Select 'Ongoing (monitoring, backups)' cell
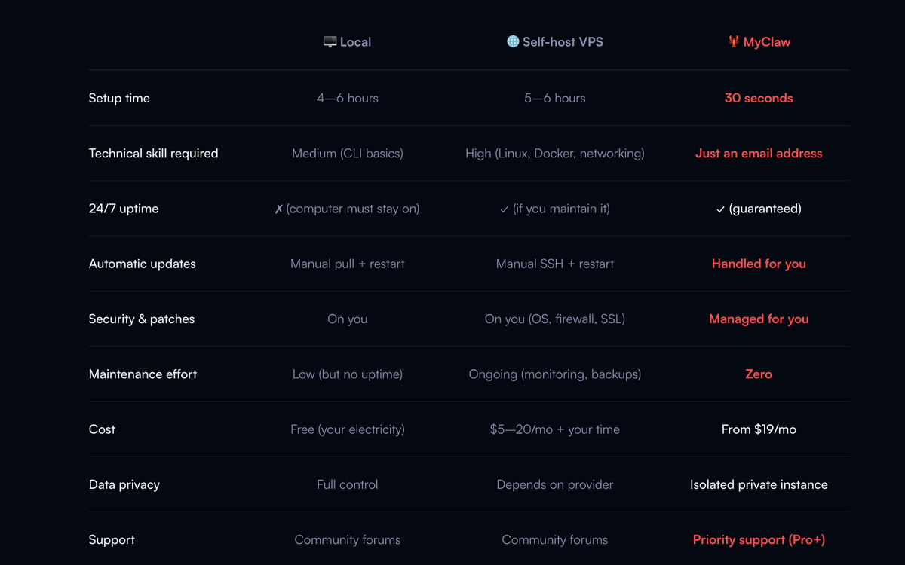 (555, 374)
